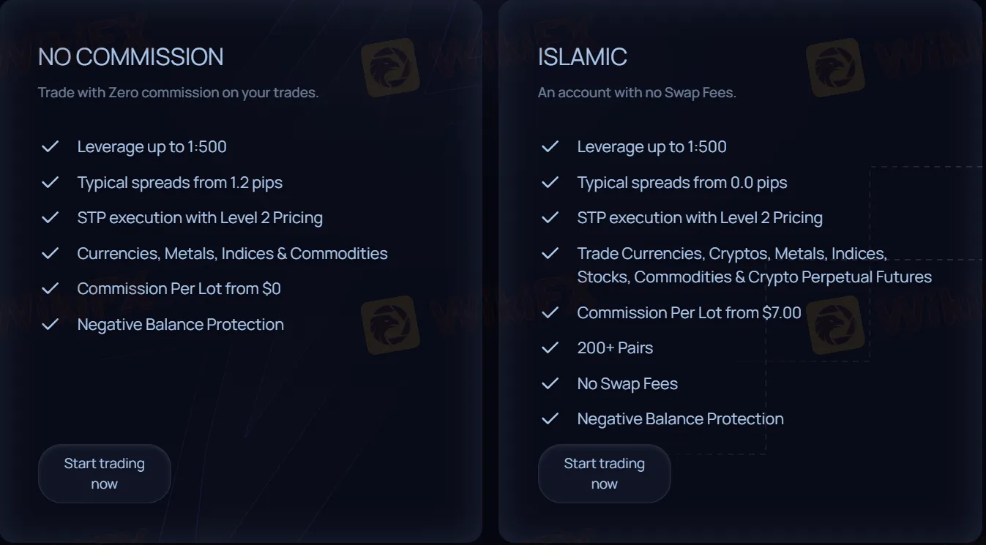Click checkmark next to Commission Per Lot from $7.00
Image resolution: width=986 pixels, height=545 pixels.
pos(550,312)
